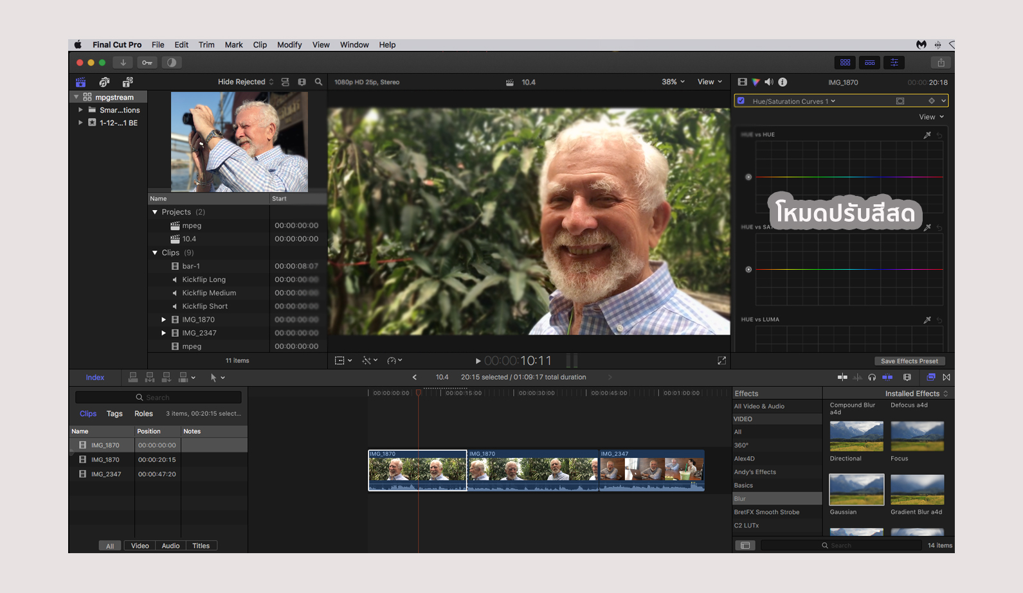
Task: Open the select tool arrow dropdown
Action: (217, 378)
